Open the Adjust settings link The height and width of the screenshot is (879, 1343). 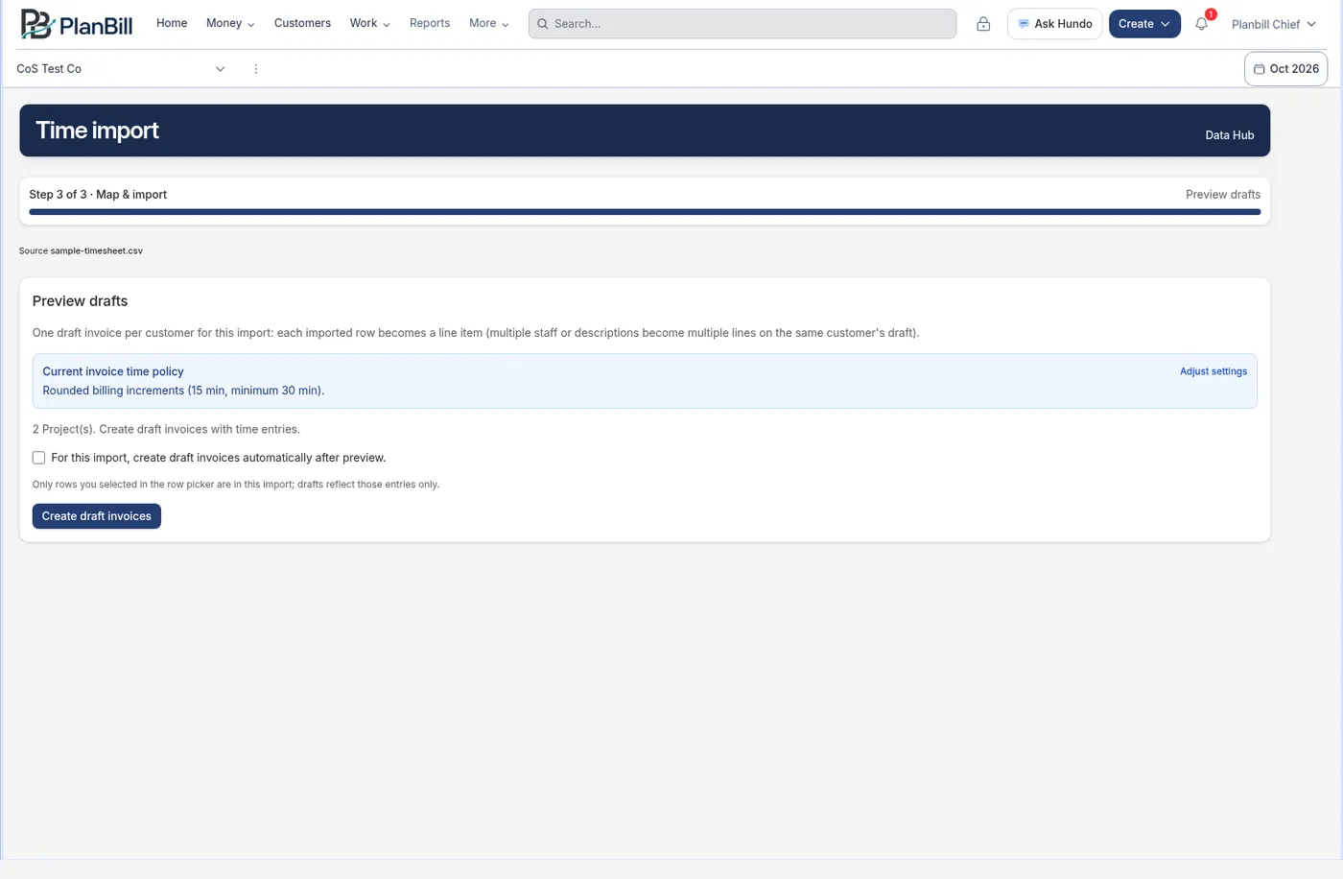click(1213, 371)
